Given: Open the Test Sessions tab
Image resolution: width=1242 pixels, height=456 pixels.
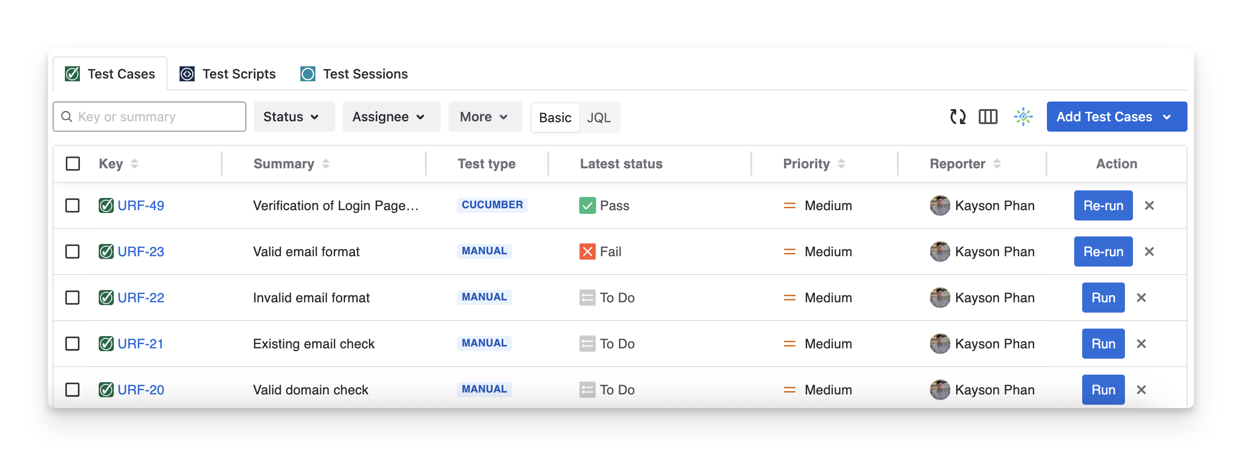Looking at the screenshot, I should point(354,74).
